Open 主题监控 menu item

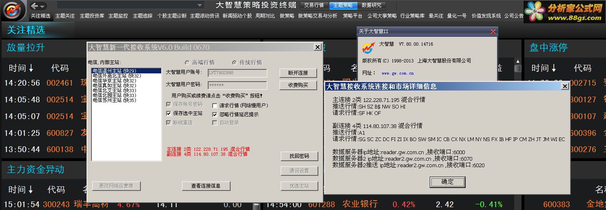[x=118, y=16]
